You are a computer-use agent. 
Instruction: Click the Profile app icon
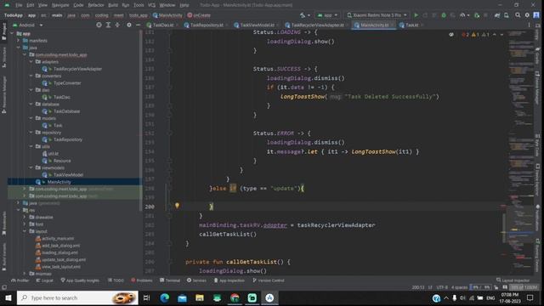point(462,15)
